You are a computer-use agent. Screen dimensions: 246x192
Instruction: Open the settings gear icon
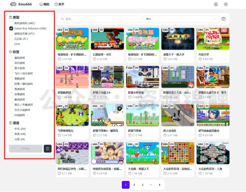[x=226, y=4]
